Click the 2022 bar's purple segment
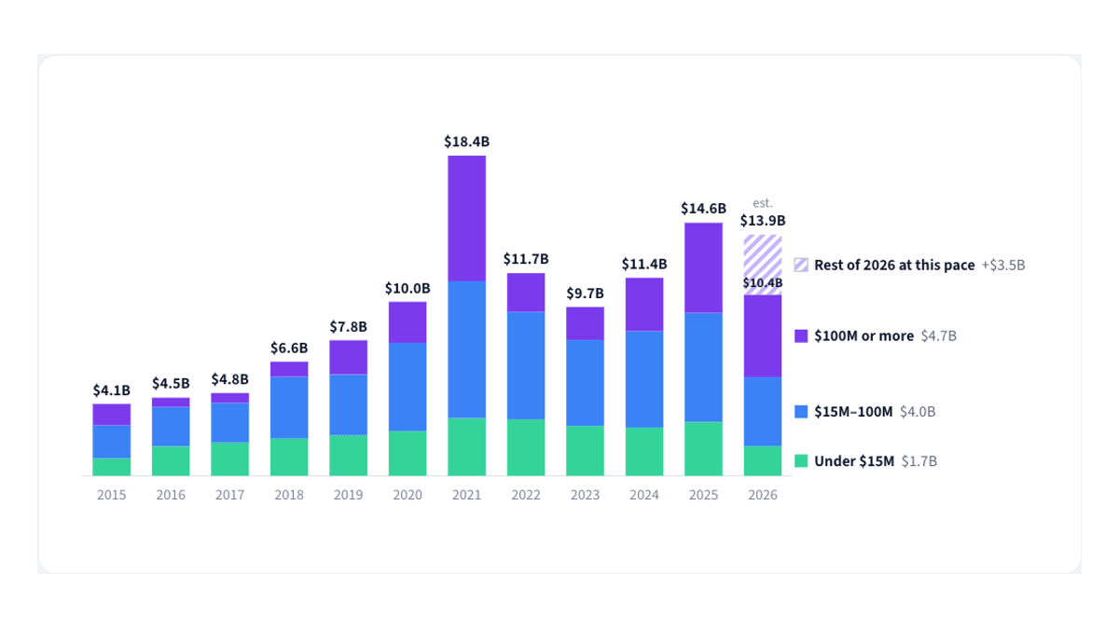Image resolution: width=1119 pixels, height=629 pixels. pyautogui.click(x=526, y=293)
